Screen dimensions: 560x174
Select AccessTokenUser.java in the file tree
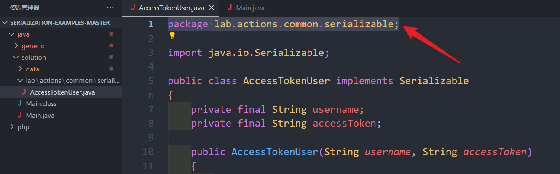pos(62,92)
